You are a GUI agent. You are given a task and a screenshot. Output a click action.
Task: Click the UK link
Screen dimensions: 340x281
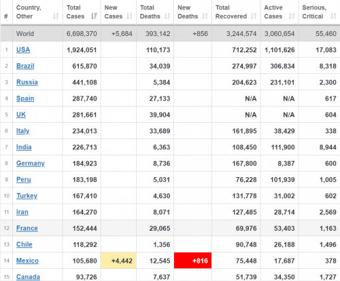coord(21,115)
